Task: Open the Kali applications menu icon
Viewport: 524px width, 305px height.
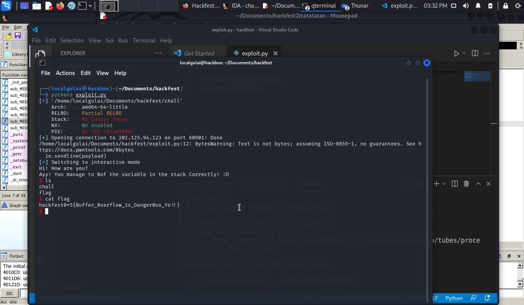Action: click(6, 6)
